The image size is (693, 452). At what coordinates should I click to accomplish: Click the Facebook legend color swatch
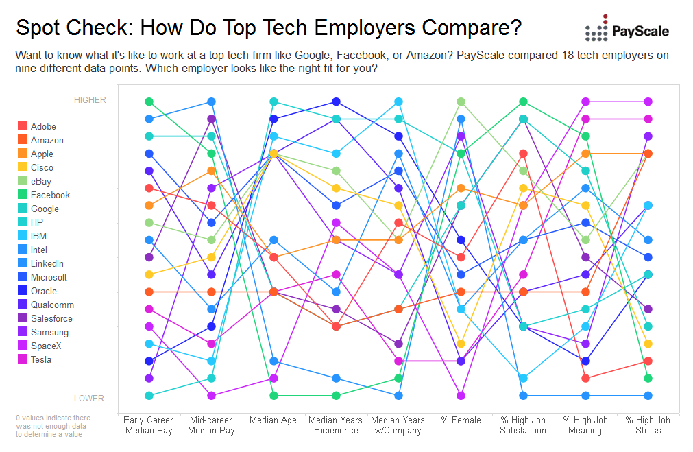[x=23, y=195]
